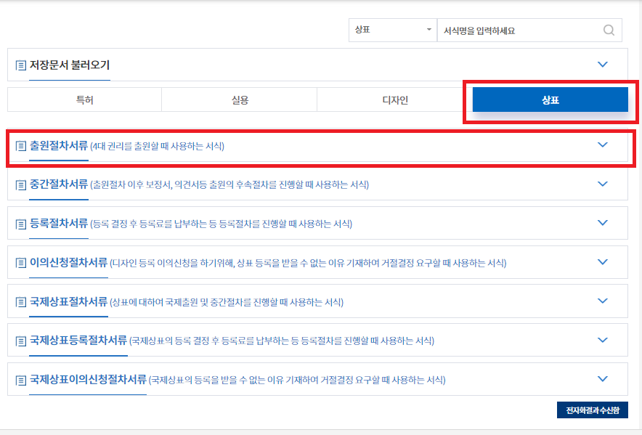
Task: Click the description starting '국제상표의 등록을 받을 수 없는'
Action: (x=297, y=380)
